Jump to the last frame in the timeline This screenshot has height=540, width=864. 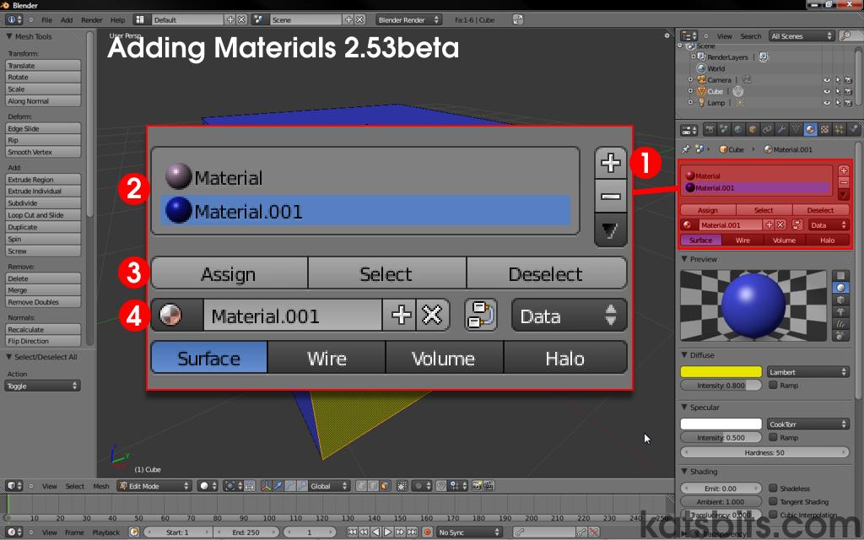click(x=412, y=532)
